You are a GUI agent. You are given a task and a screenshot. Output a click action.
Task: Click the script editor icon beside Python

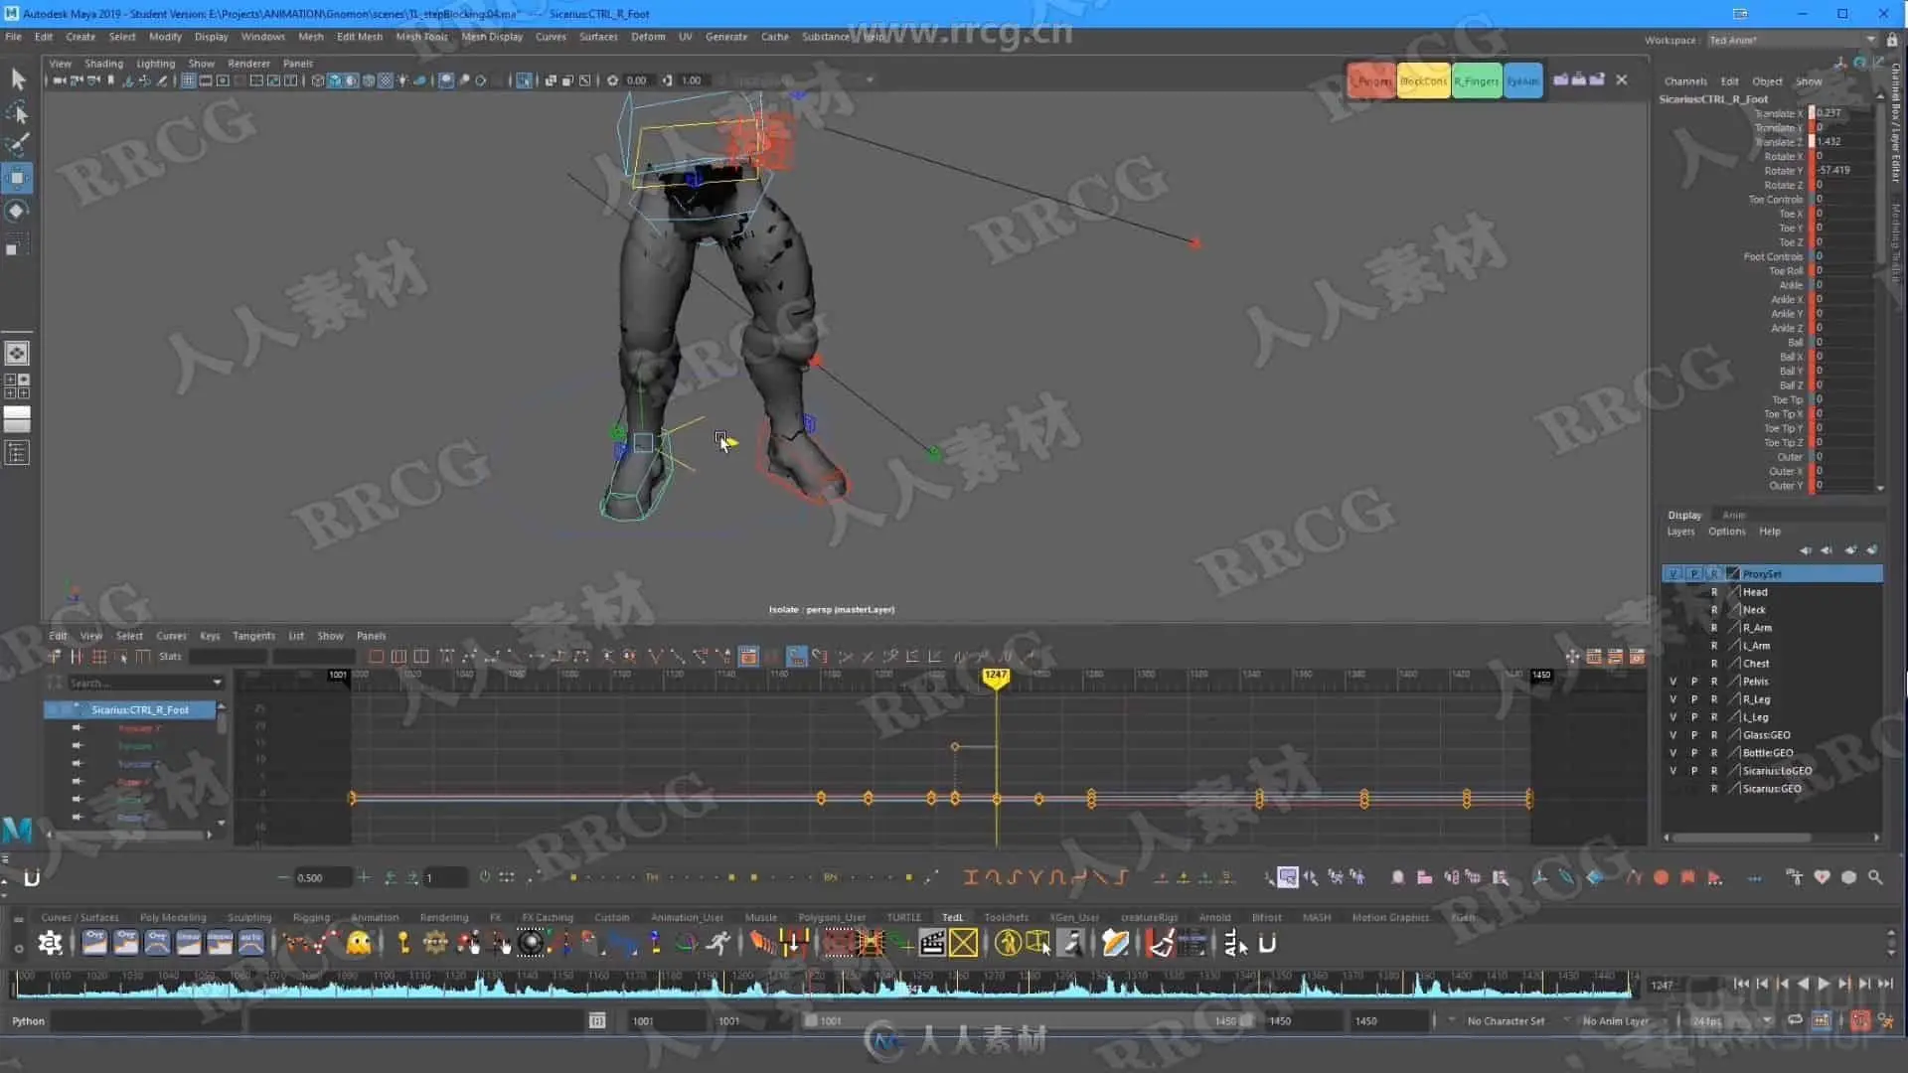point(597,1020)
